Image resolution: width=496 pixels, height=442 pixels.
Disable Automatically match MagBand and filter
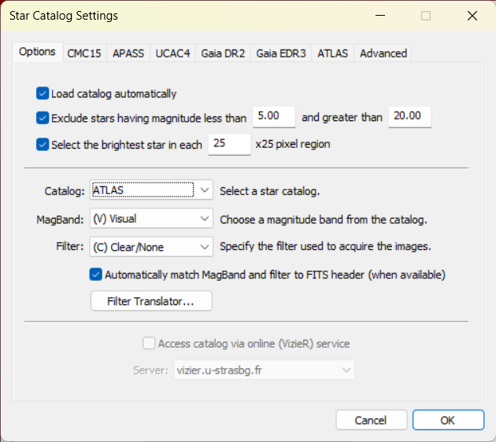[x=95, y=274]
